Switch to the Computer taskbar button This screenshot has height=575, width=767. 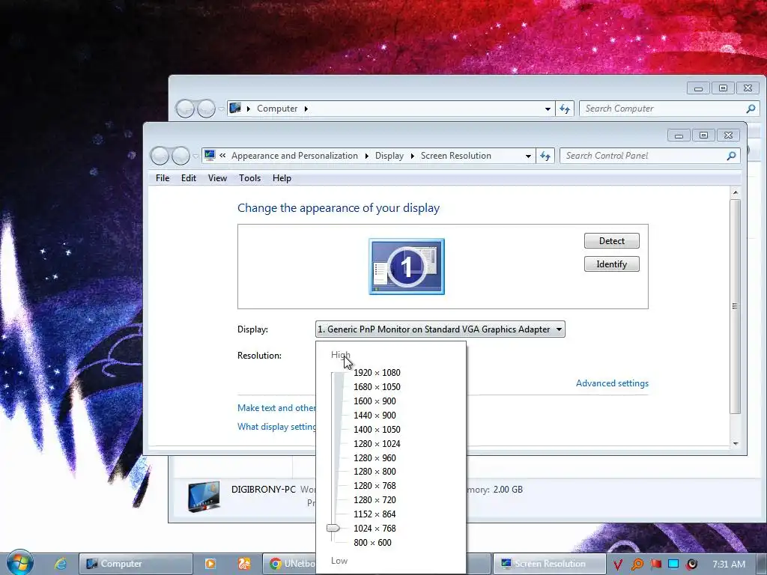click(x=136, y=564)
